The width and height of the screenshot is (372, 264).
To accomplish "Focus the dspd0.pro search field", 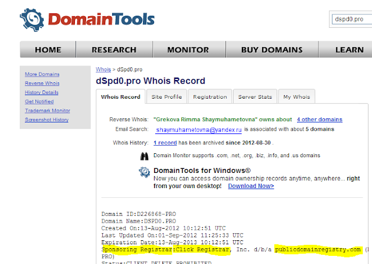I will coord(352,19).
